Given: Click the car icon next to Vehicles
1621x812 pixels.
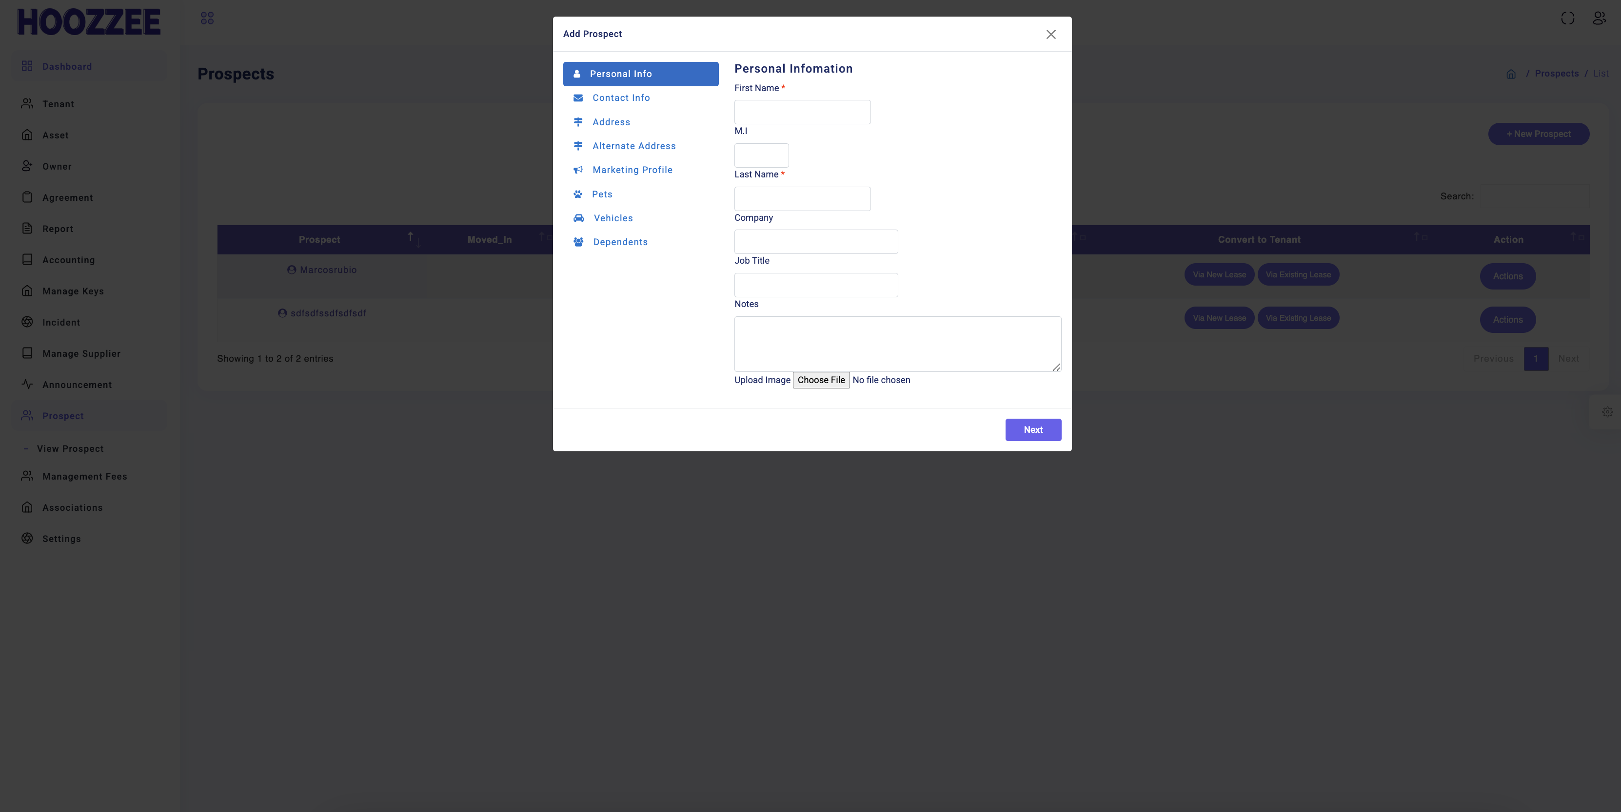Looking at the screenshot, I should [578, 218].
